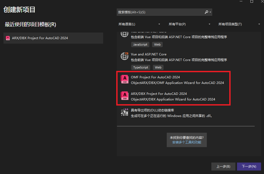Select Vue and ASP.NET Core TypeScript template title
The width and height of the screenshot is (264, 174).
(149, 54)
